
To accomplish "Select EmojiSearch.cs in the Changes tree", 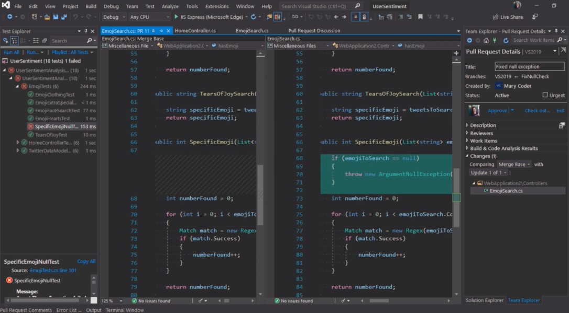I will pos(506,191).
